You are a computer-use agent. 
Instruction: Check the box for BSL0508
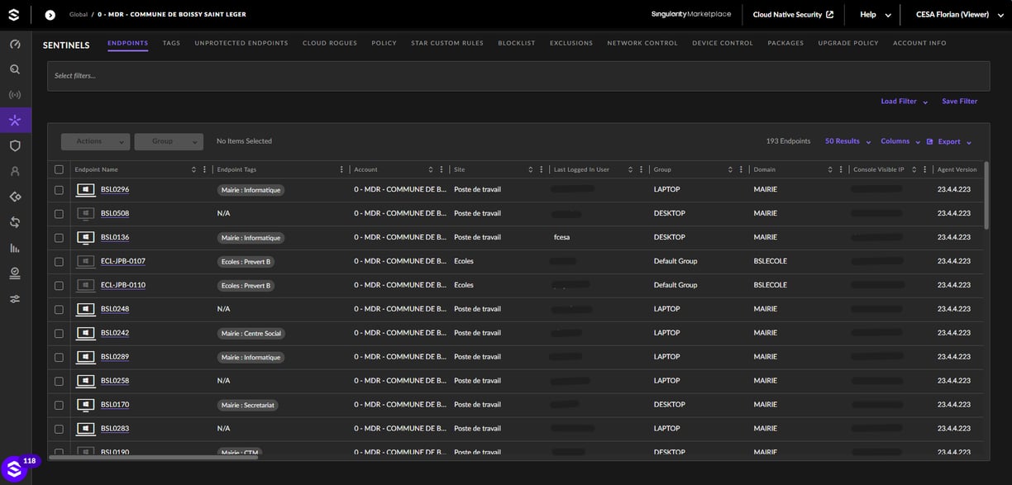click(59, 213)
